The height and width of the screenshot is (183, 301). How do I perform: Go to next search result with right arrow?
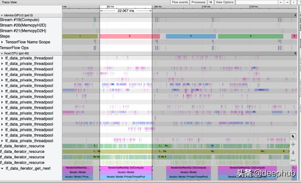[287, 2]
